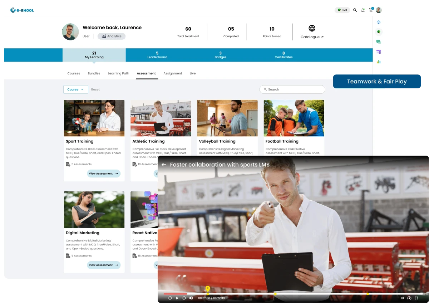Go back using the video title arrow
This screenshot has height=303, width=429.
tap(164, 165)
